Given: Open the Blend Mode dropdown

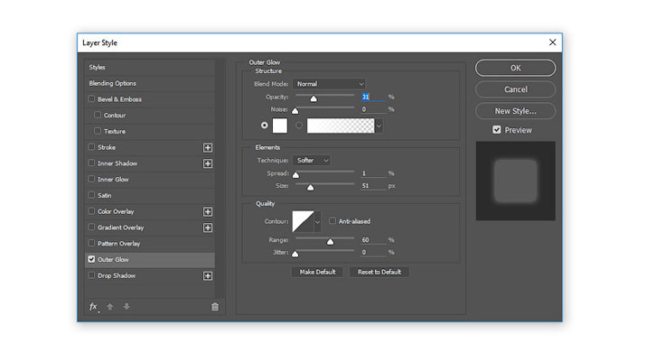Looking at the screenshot, I should tap(329, 84).
